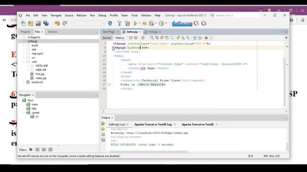This screenshot has height=172, width=307.
Task: Click the Output settings icon below stop
Action: (x=103, y=140)
